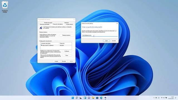This screenshot has height=100, width=178.
Task: Switch to Nombre de equipo tab
Action: pos(48,23)
